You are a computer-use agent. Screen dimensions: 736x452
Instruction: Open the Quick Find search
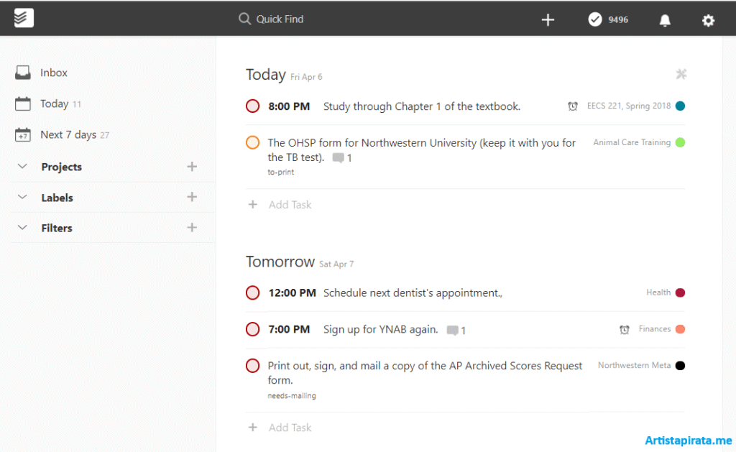click(272, 19)
